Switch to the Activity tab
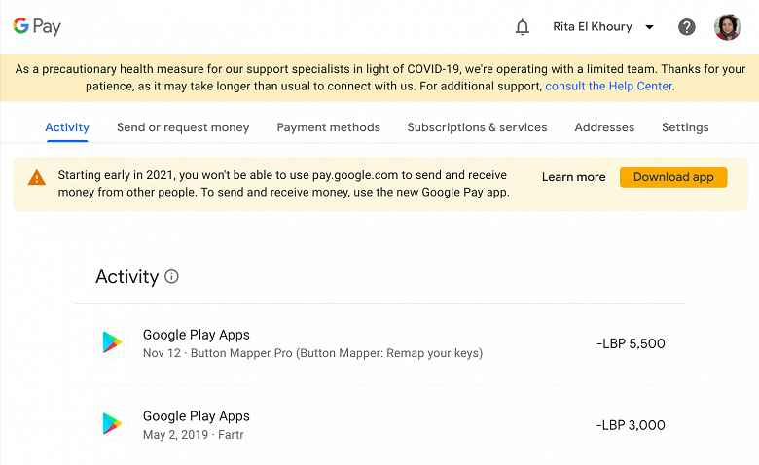This screenshot has width=759, height=465. click(x=67, y=127)
